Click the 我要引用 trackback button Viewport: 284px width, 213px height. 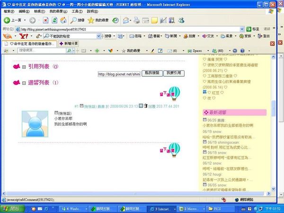[x=174, y=73]
